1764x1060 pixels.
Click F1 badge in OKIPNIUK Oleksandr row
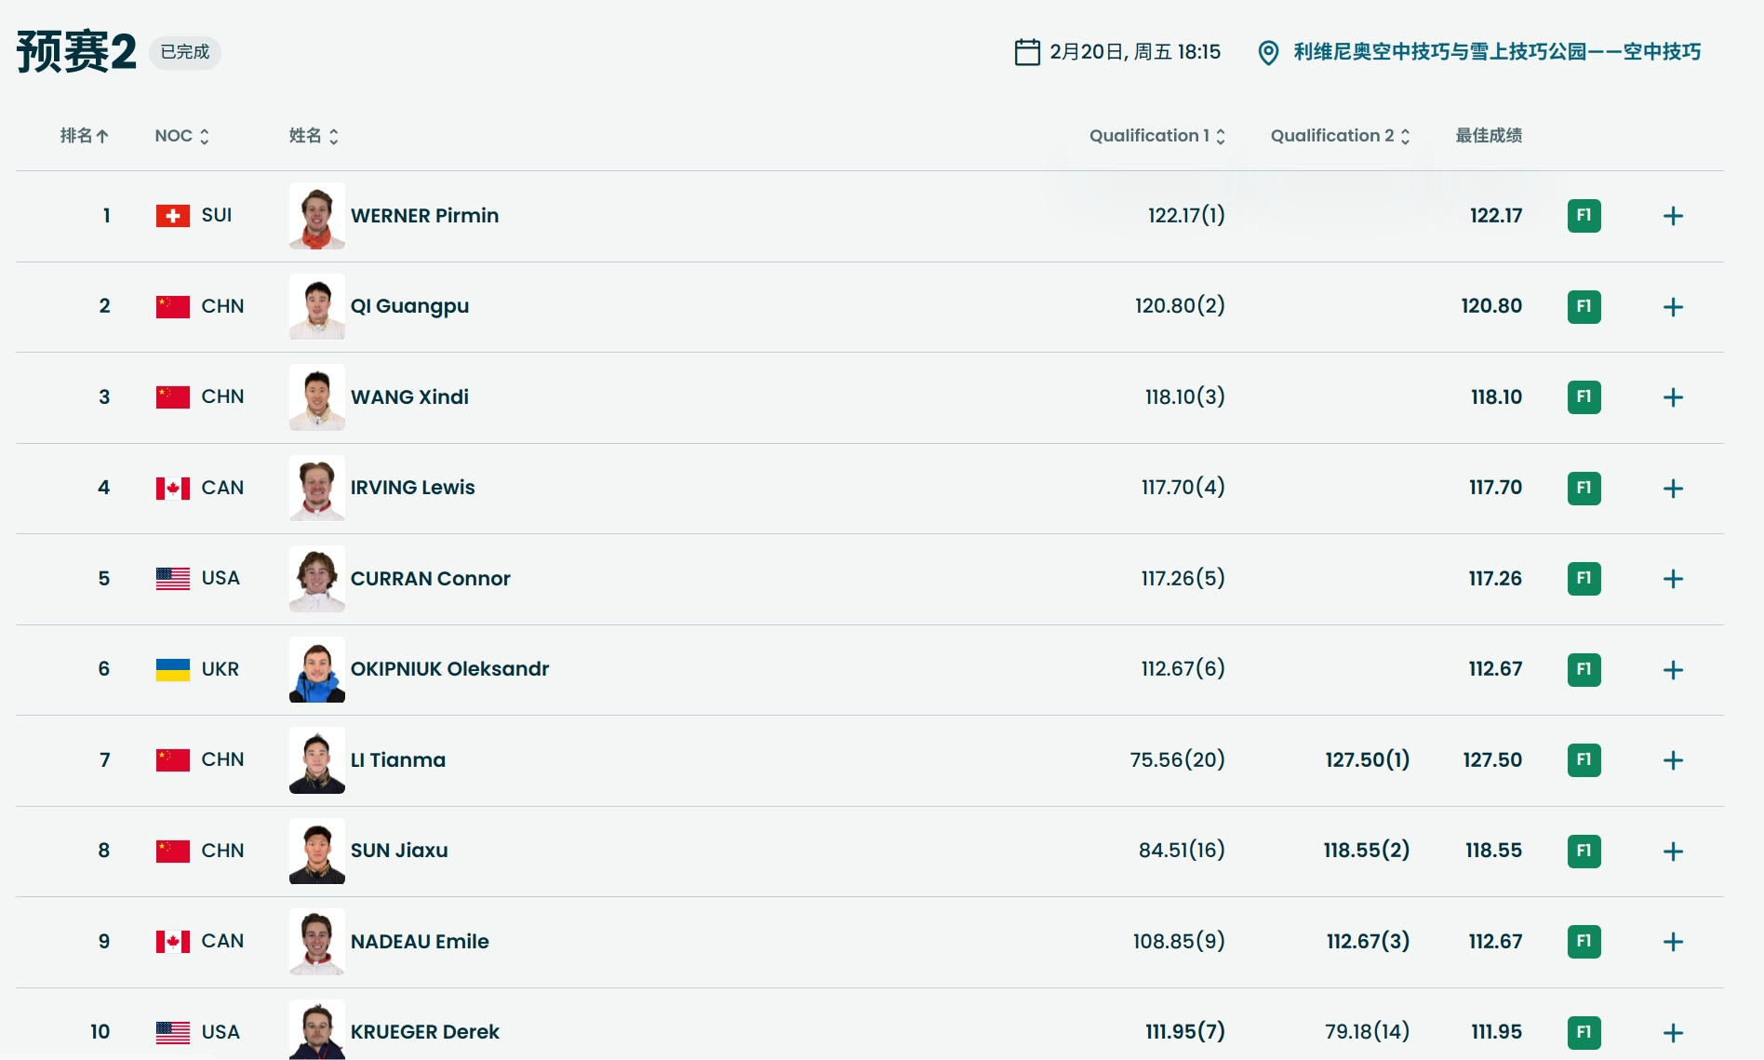click(1584, 670)
